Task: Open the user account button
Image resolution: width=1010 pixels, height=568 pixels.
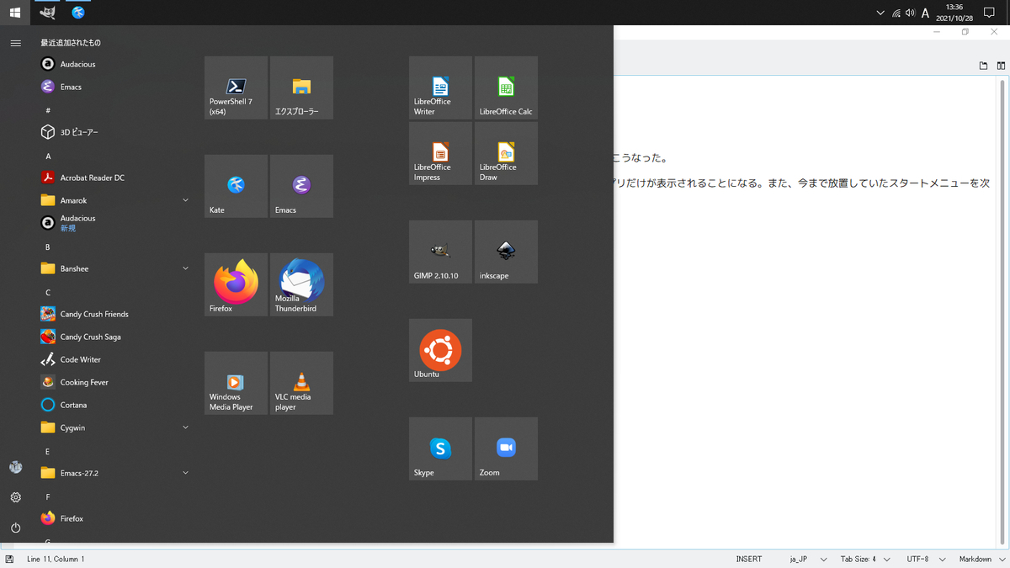Action: point(15,467)
